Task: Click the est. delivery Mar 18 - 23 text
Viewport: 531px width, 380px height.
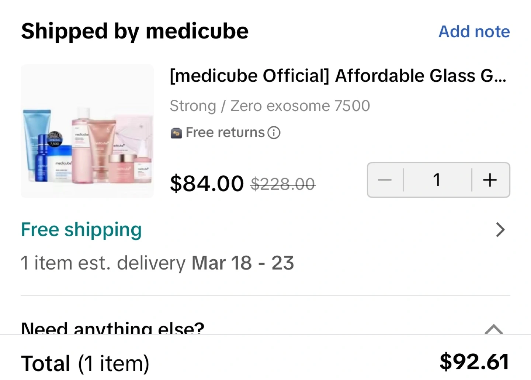Action: pyautogui.click(x=157, y=263)
